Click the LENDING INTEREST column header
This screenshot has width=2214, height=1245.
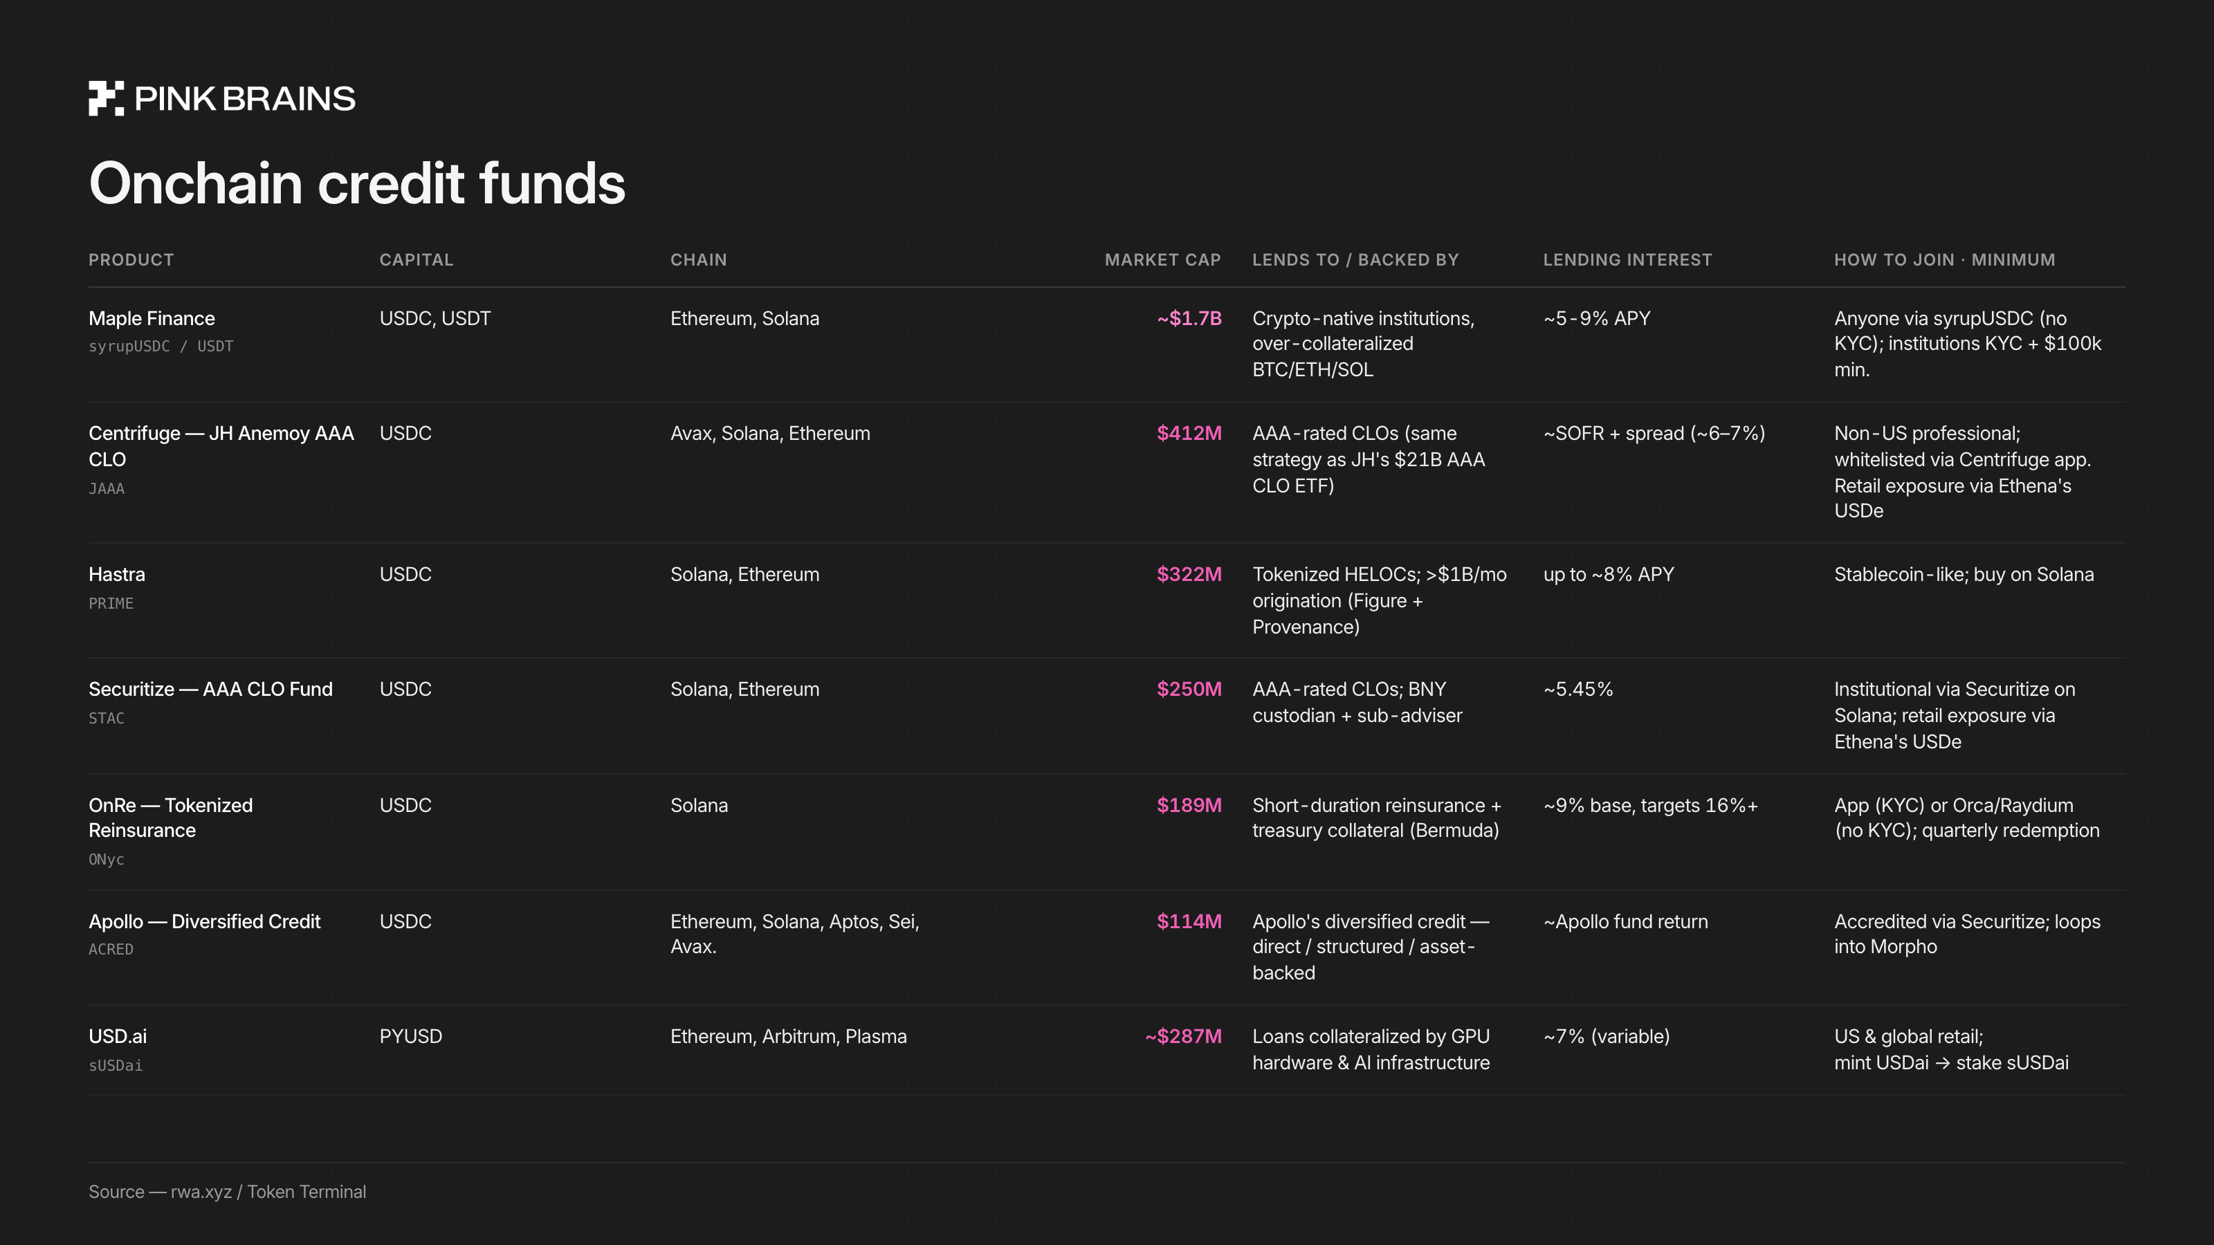1627,259
